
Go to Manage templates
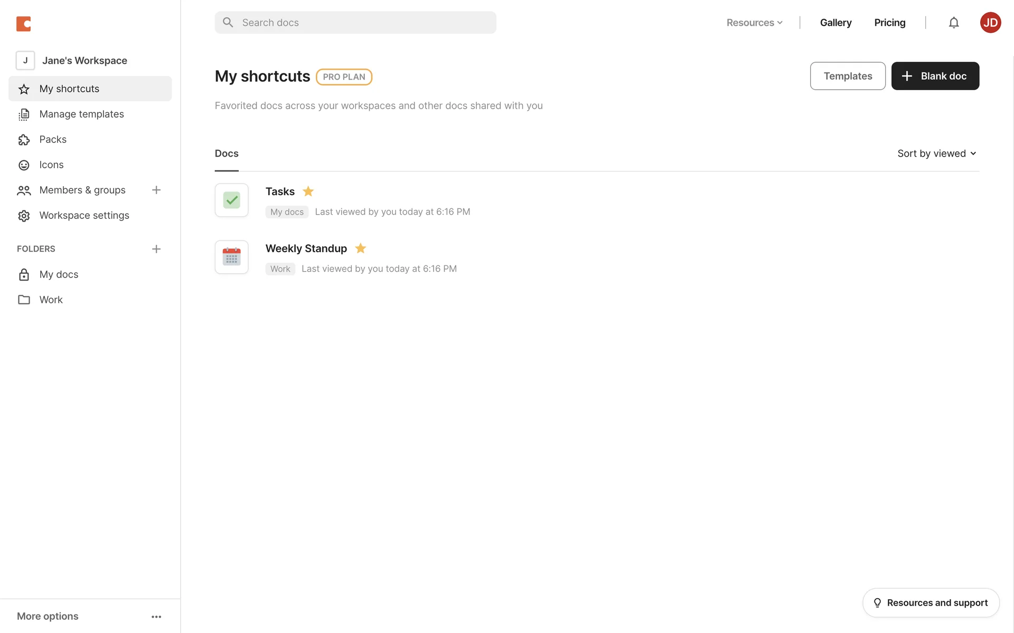click(x=81, y=114)
